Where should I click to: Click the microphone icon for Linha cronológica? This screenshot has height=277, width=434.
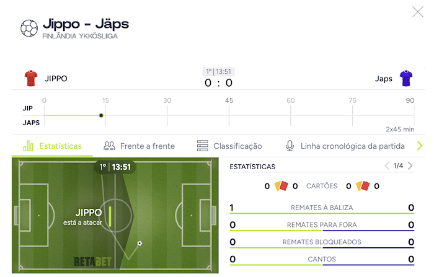(x=290, y=146)
